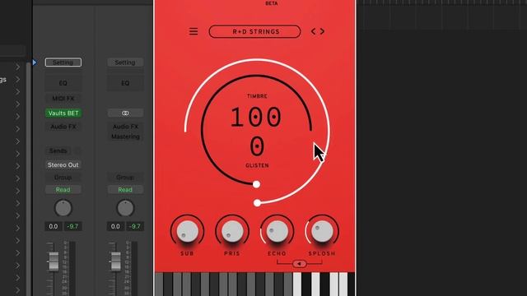527x296 pixels.
Task: Open the R+D STRINGS preset selector
Action: click(254, 31)
